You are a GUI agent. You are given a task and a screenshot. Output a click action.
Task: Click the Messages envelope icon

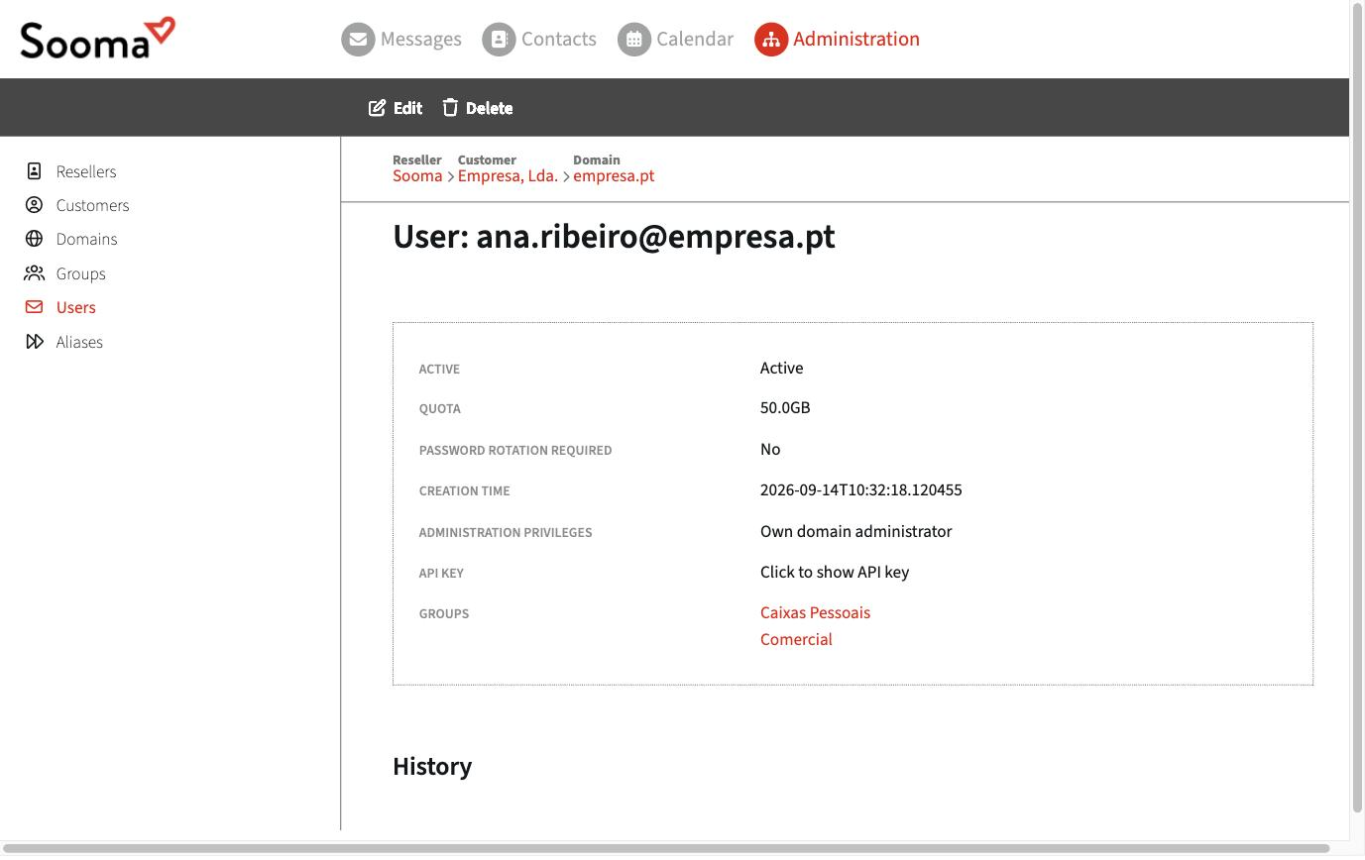358,40
